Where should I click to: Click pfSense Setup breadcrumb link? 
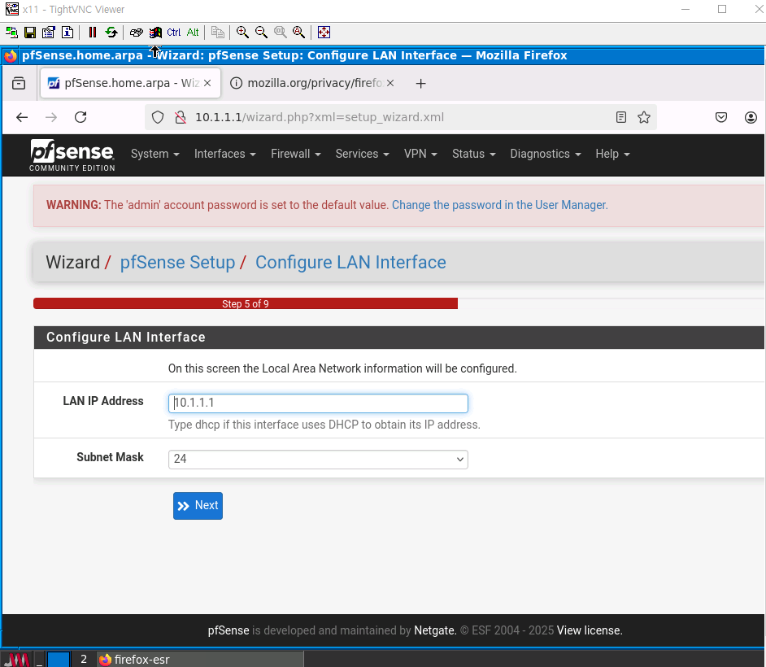click(177, 263)
